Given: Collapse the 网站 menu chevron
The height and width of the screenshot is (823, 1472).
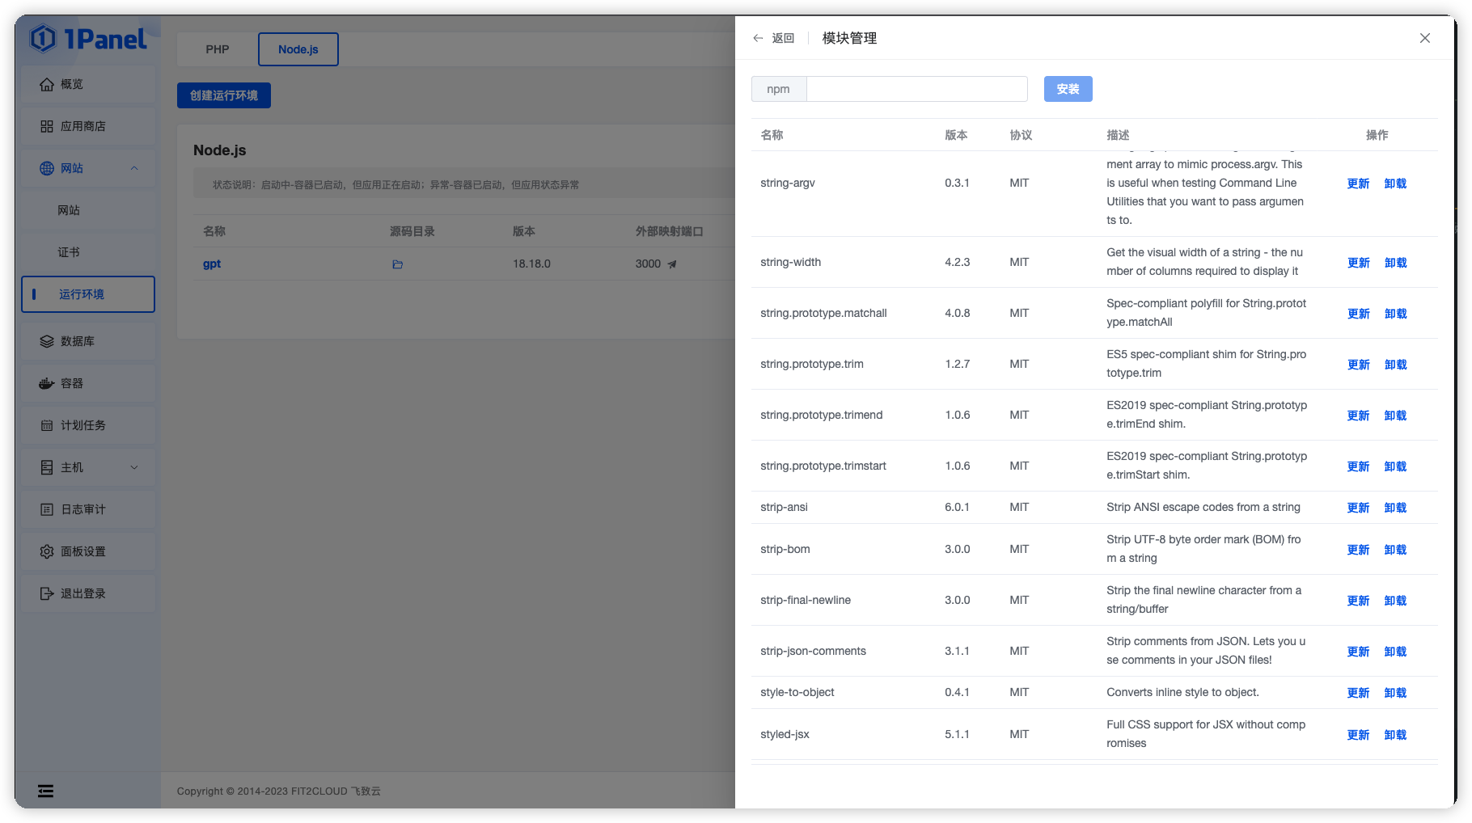Looking at the screenshot, I should pos(134,167).
